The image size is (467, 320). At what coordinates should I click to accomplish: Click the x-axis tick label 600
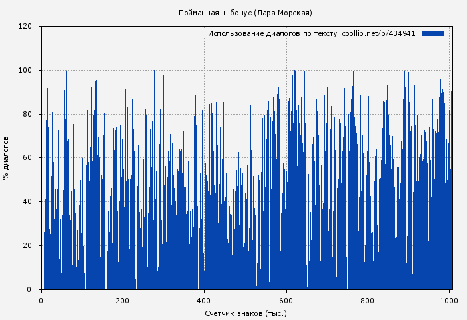[x=286, y=300]
